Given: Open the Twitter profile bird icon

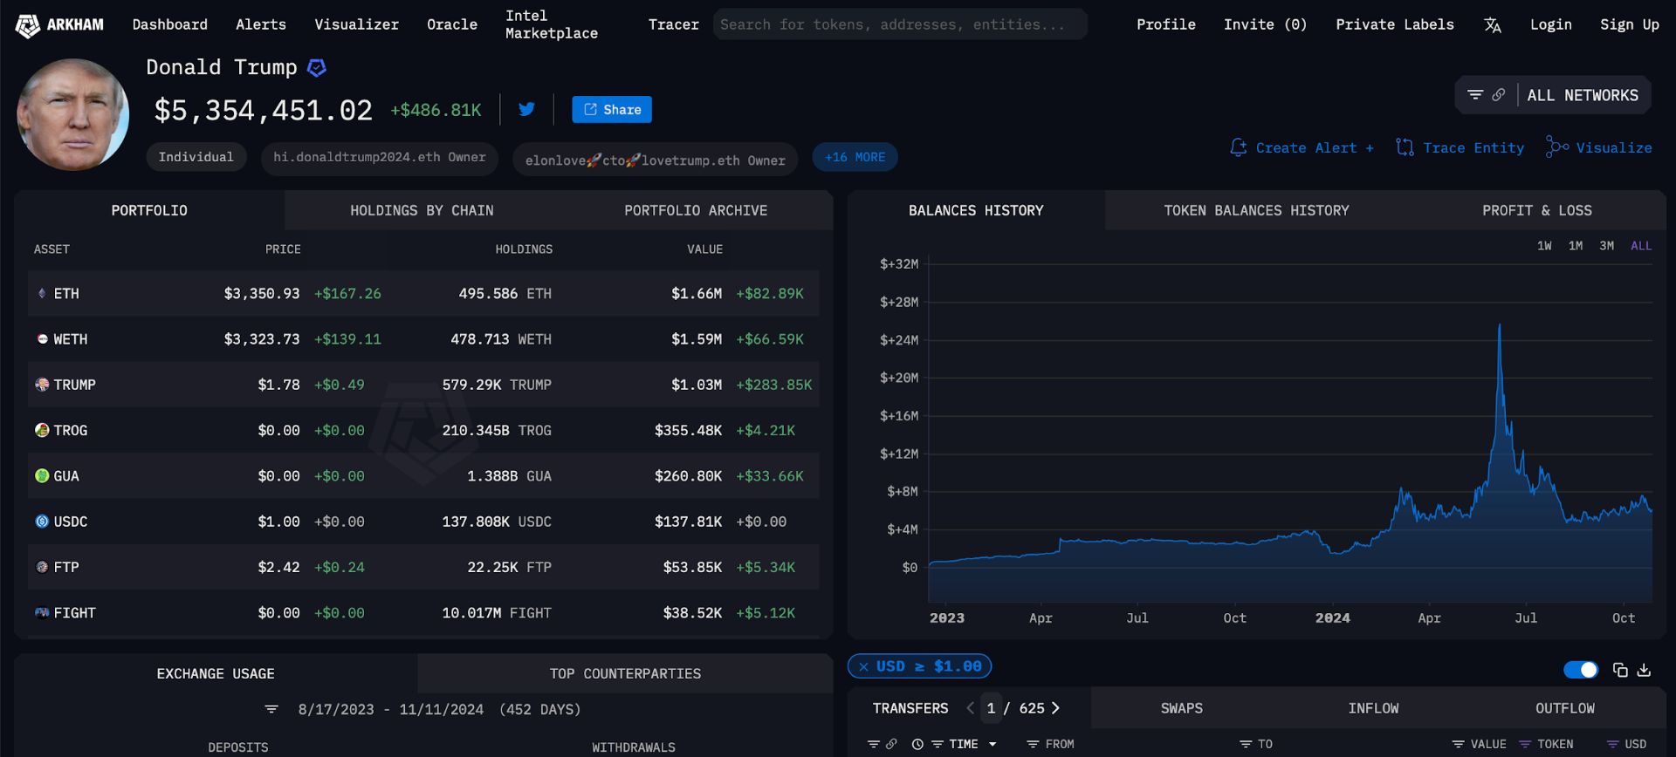Looking at the screenshot, I should point(526,109).
